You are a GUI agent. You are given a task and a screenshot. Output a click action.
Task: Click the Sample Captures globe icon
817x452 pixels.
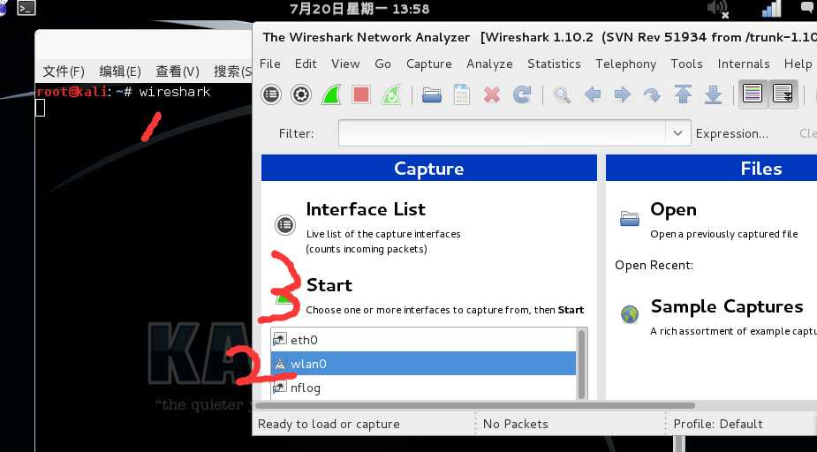[630, 314]
